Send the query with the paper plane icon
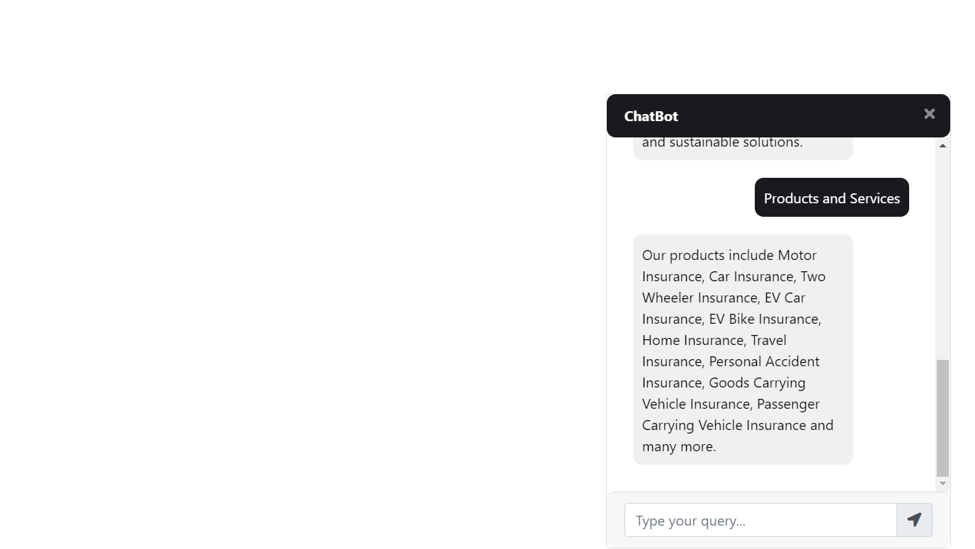Viewport: 975px width, 549px height. click(914, 520)
